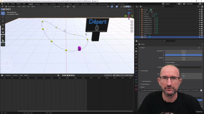Select the Select Box tool

tap(3, 13)
